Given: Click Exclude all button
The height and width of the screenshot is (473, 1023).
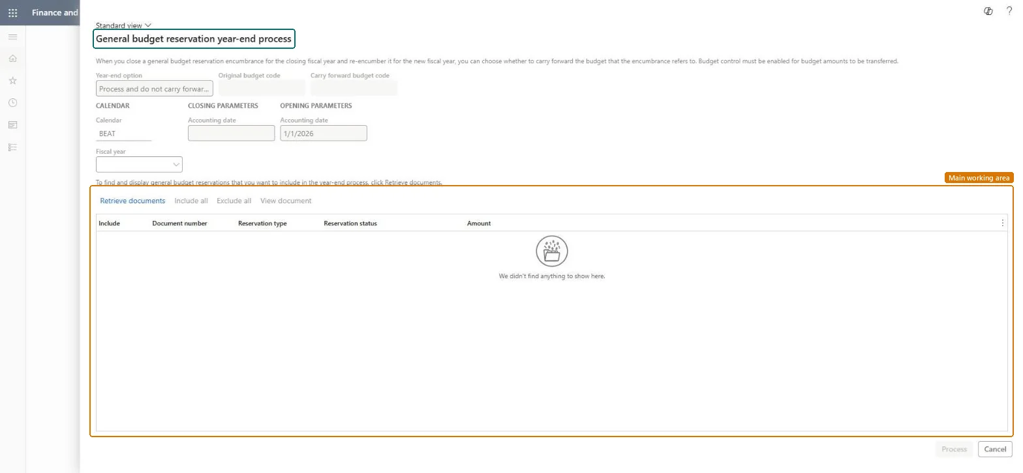Looking at the screenshot, I should [x=234, y=201].
